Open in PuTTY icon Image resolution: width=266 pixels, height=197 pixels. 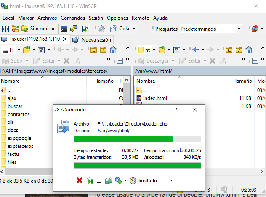tap(74, 29)
